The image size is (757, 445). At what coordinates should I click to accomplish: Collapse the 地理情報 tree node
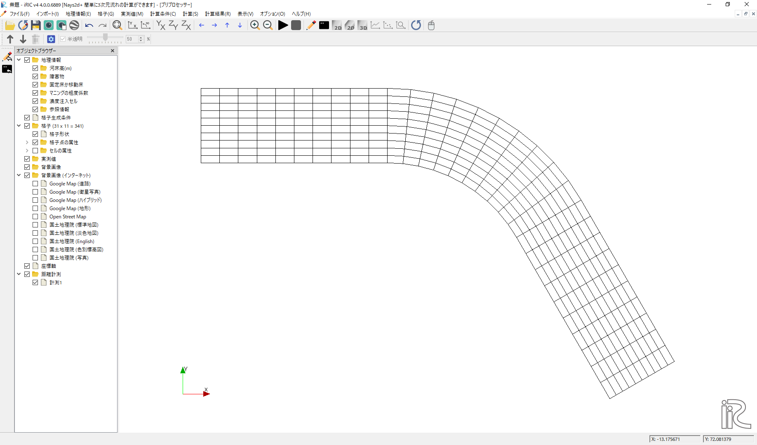(19, 60)
